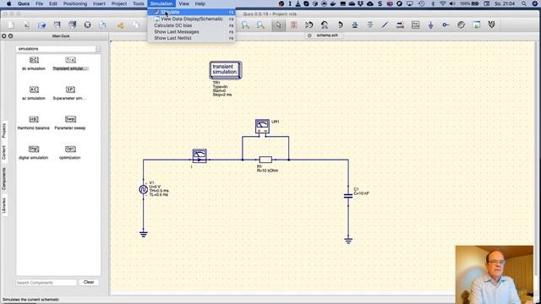The width and height of the screenshot is (541, 304).
Task: Select the schema.sch document tab
Action: coord(325,35)
